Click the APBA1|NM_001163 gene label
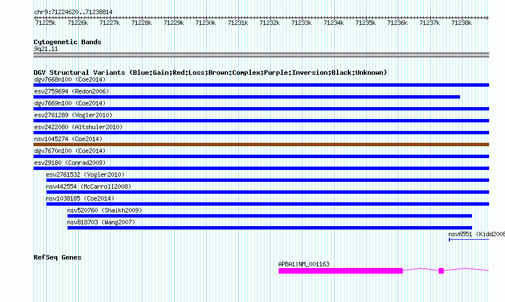 (304, 264)
